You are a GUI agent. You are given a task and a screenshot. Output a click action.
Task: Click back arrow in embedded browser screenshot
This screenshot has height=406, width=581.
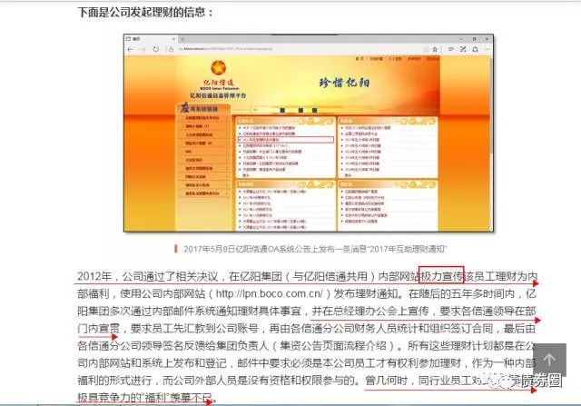131,49
